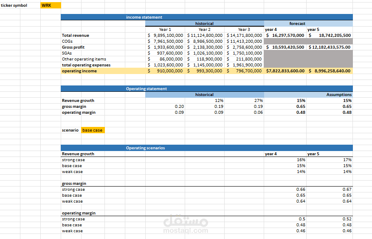
Task: Click strong case revenue growth 16%
Action: pos(285,160)
